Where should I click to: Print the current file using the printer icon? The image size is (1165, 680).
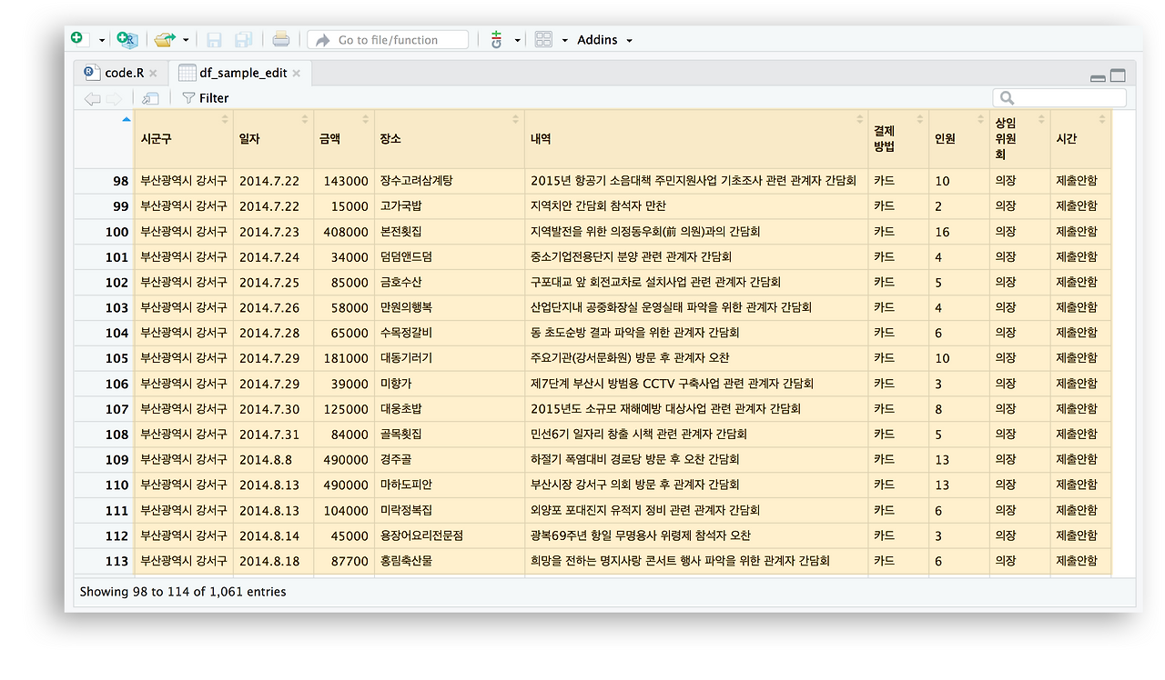[x=280, y=39]
